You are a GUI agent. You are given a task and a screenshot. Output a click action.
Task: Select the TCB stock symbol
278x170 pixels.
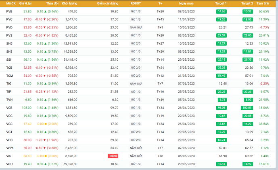click(9, 68)
